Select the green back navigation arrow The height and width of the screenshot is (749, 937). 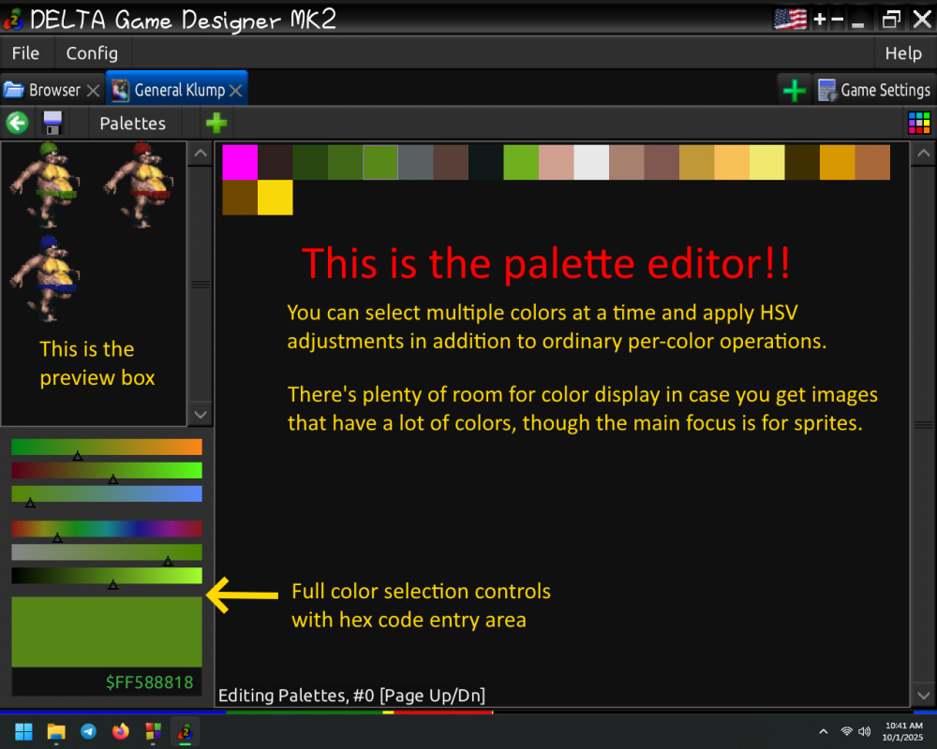pos(17,123)
